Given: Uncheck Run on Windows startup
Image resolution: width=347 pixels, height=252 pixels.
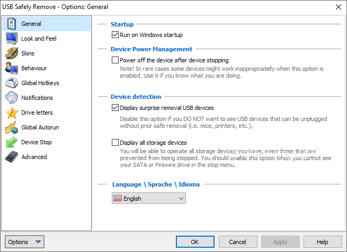Looking at the screenshot, I should (115, 35).
